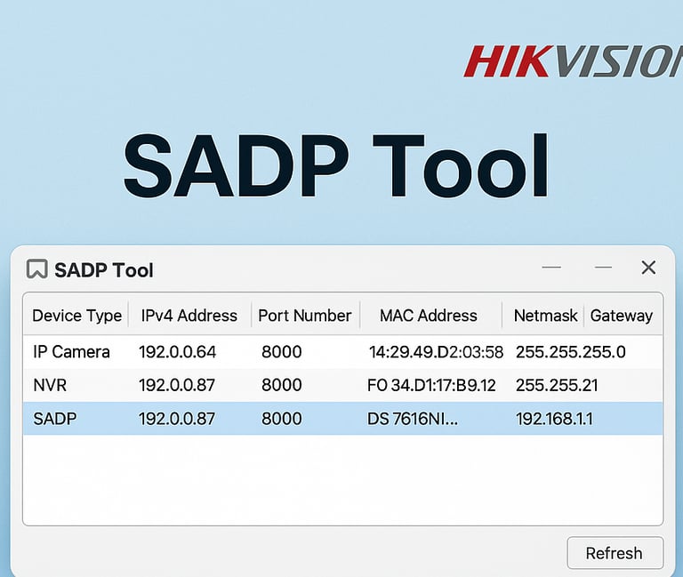Viewport: 683px width, 577px height.
Task: Sort by IPv4 Address column header
Action: (189, 316)
